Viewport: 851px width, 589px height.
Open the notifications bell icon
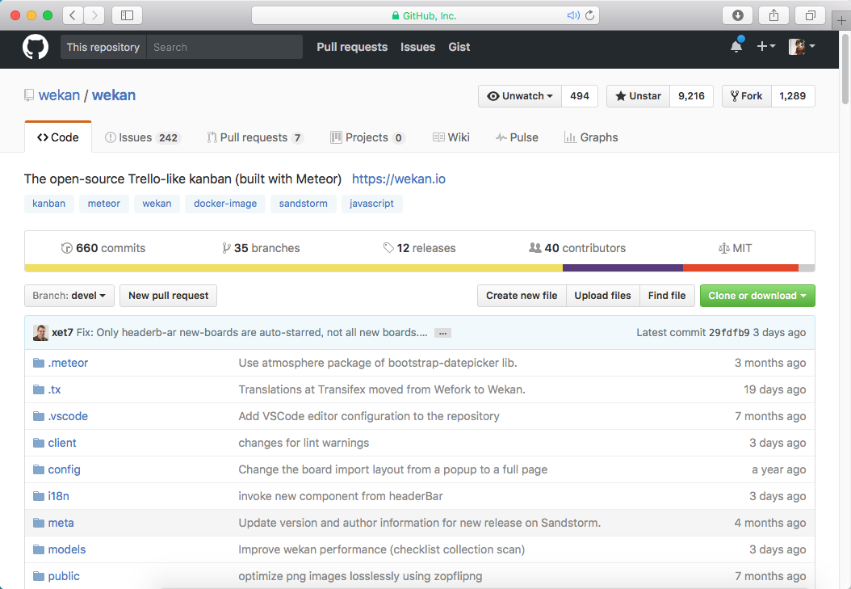click(736, 46)
